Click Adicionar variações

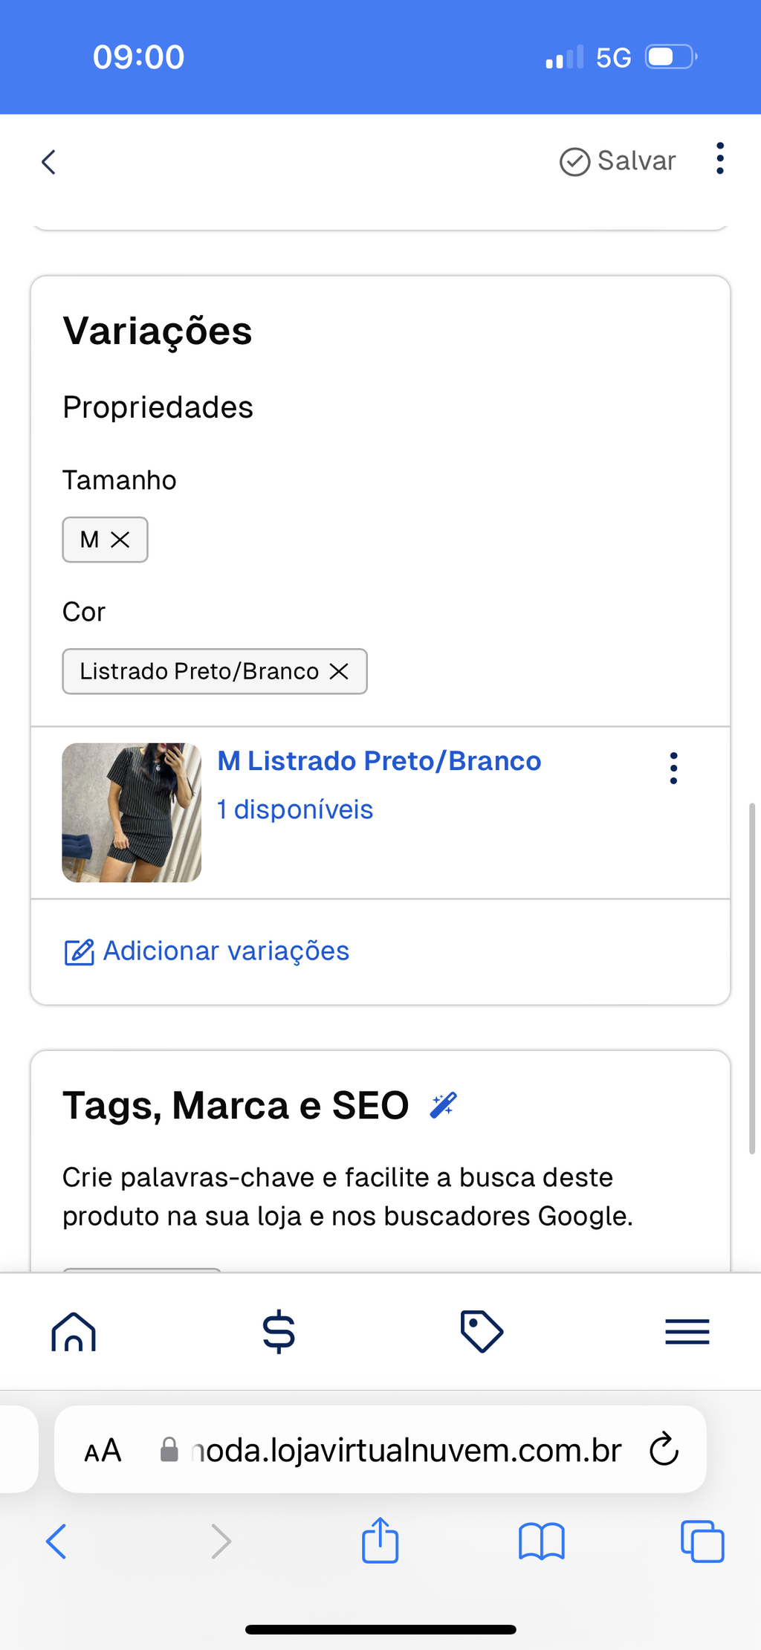207,951
